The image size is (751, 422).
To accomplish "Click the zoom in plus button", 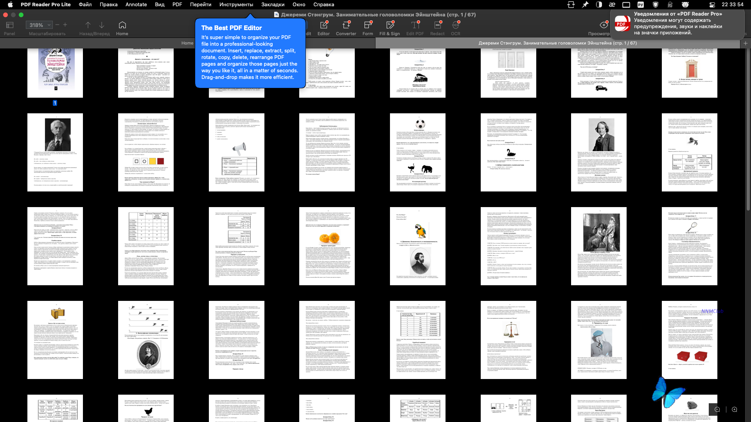I will 65,25.
